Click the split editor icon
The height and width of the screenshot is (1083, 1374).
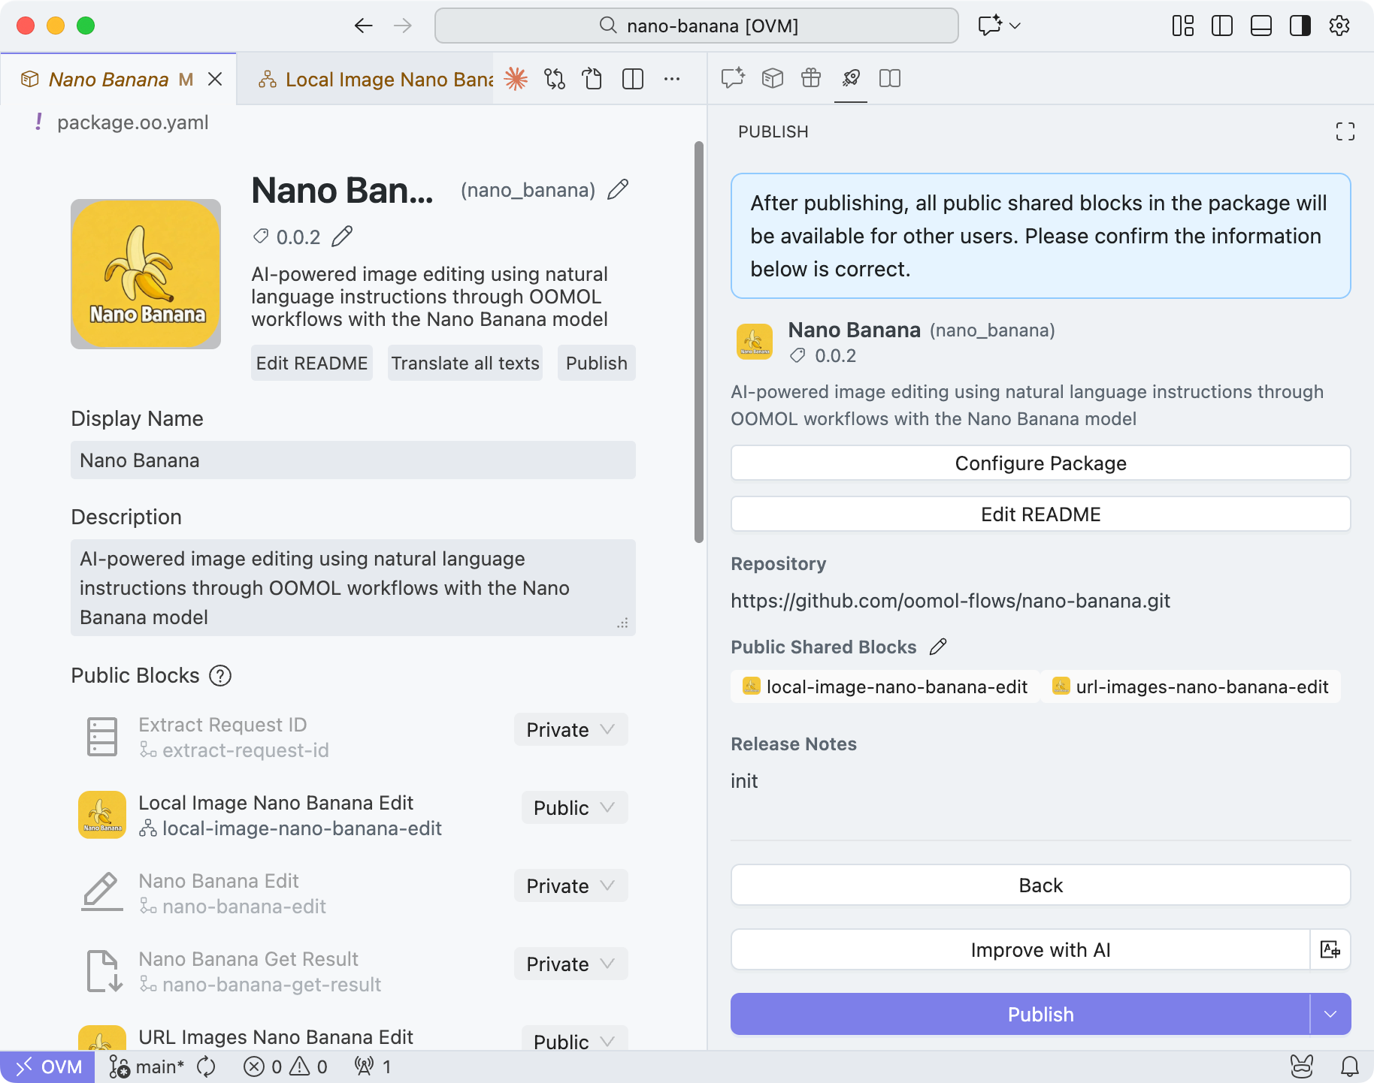632,79
